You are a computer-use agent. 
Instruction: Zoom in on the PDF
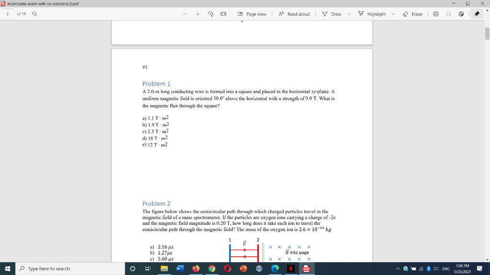pos(199,14)
